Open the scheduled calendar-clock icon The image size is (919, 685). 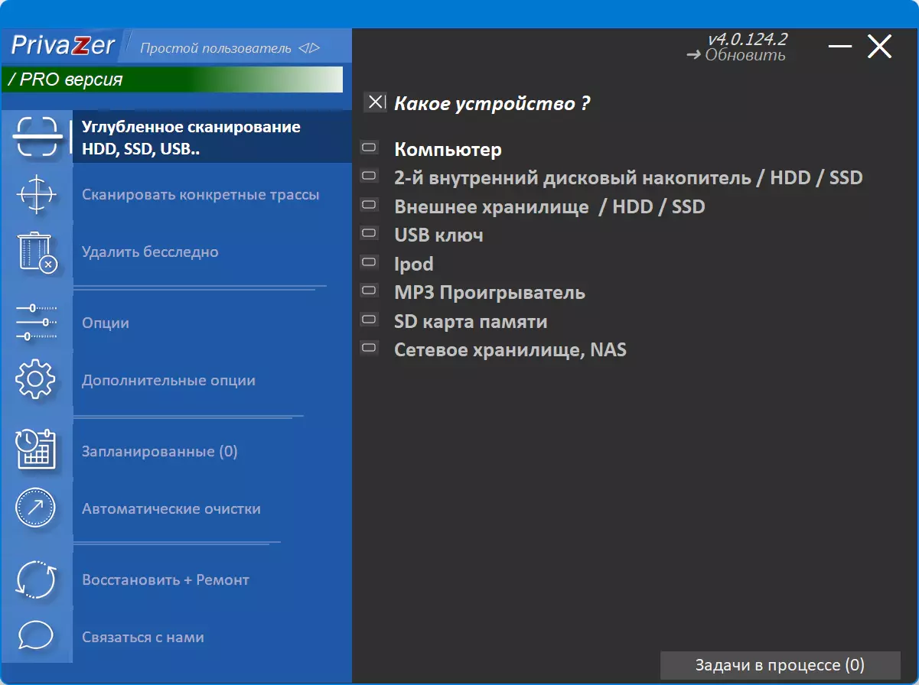[x=36, y=450]
